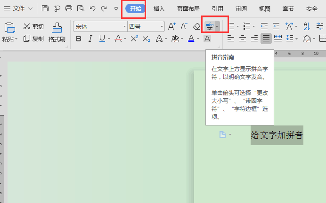The image size is (326, 203).
Task: Switch to the 安全 tab
Action: coord(312,9)
